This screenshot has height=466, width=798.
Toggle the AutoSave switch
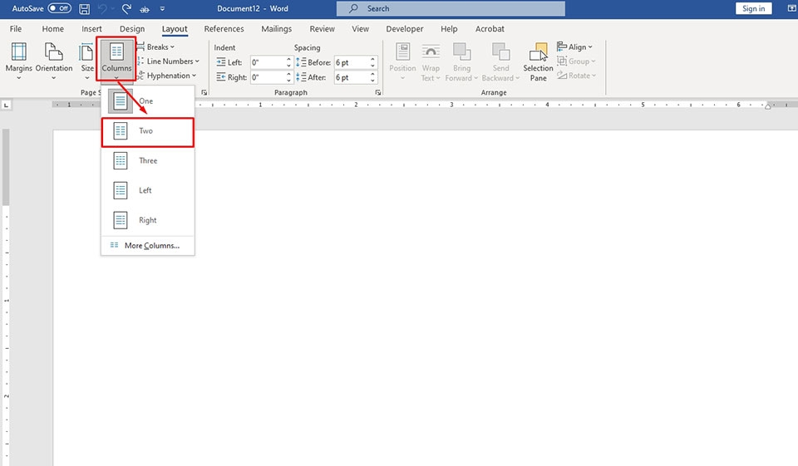tap(59, 8)
